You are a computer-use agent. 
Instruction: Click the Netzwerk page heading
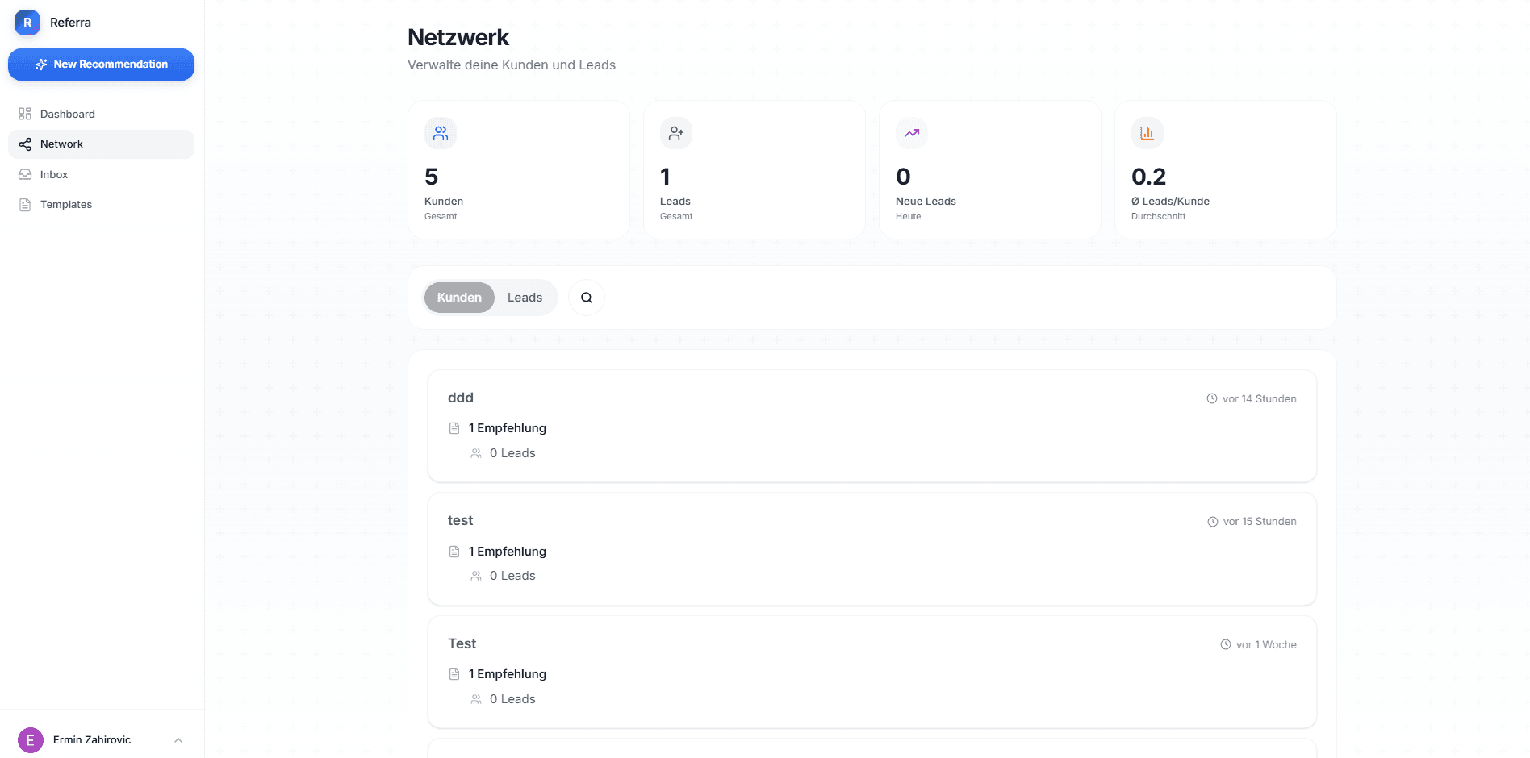[x=458, y=37]
